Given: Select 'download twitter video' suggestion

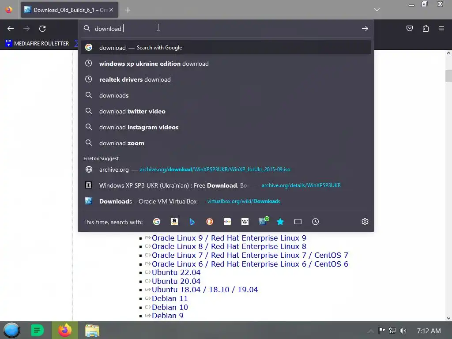Looking at the screenshot, I should [226, 111].
